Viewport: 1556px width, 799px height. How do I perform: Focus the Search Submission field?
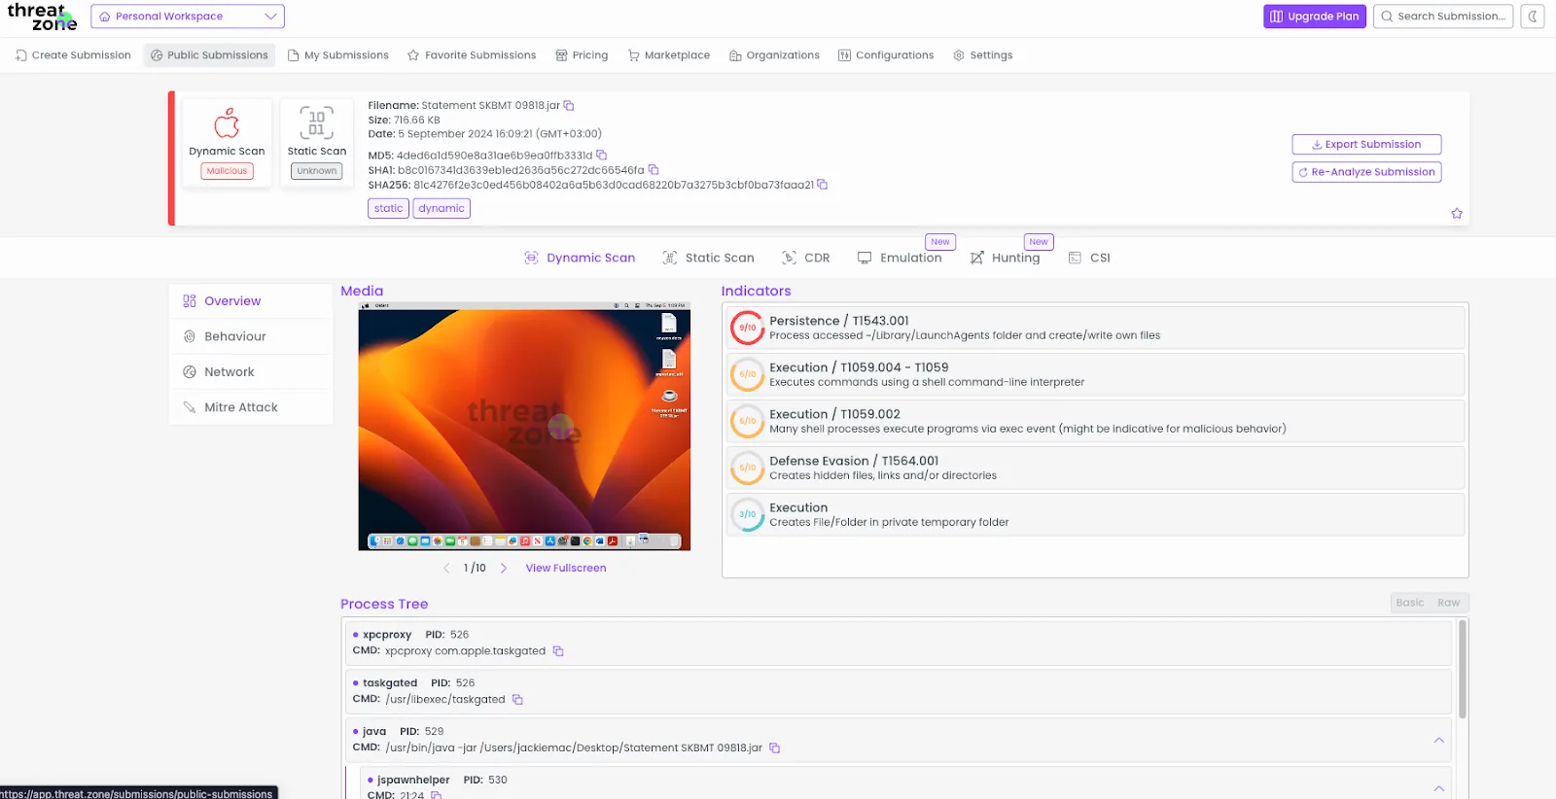(x=1443, y=17)
